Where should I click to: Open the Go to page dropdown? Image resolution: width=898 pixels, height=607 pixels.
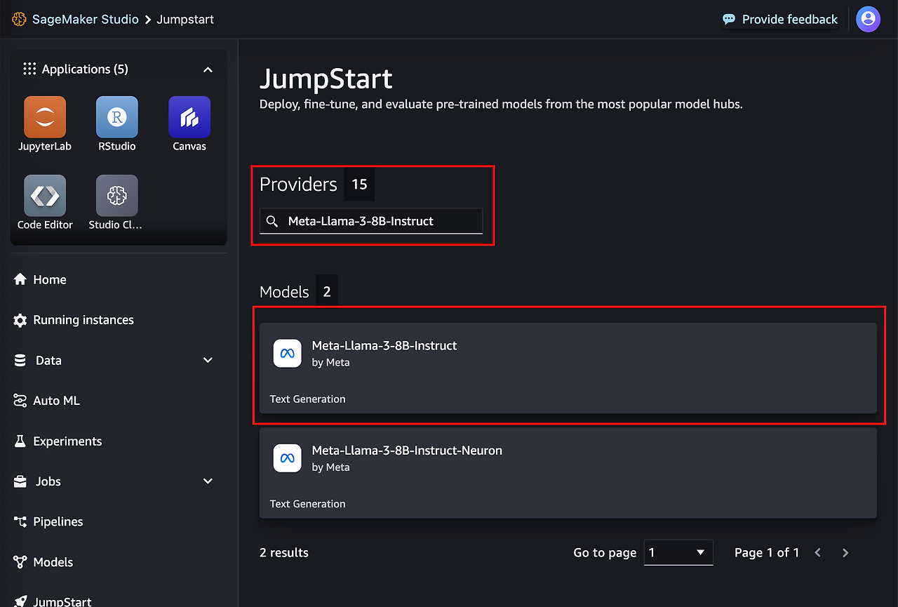(678, 552)
